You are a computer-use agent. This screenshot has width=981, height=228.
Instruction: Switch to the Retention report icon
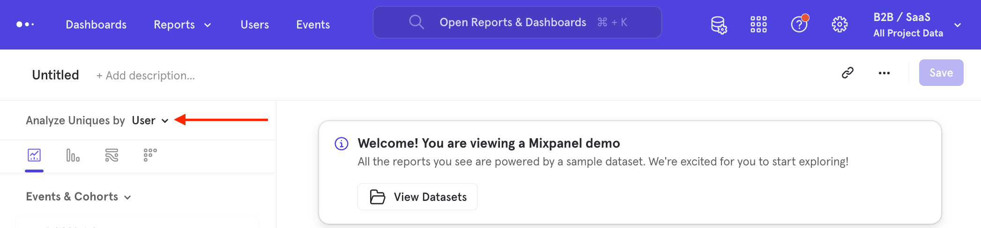tap(150, 155)
